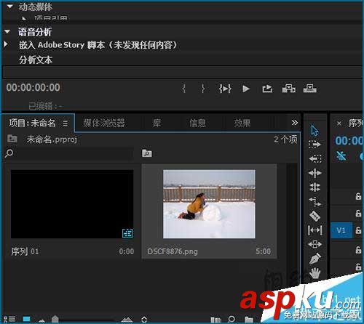364x324 pixels.
Task: Click the Mark Out brace button
Action: 203,89
